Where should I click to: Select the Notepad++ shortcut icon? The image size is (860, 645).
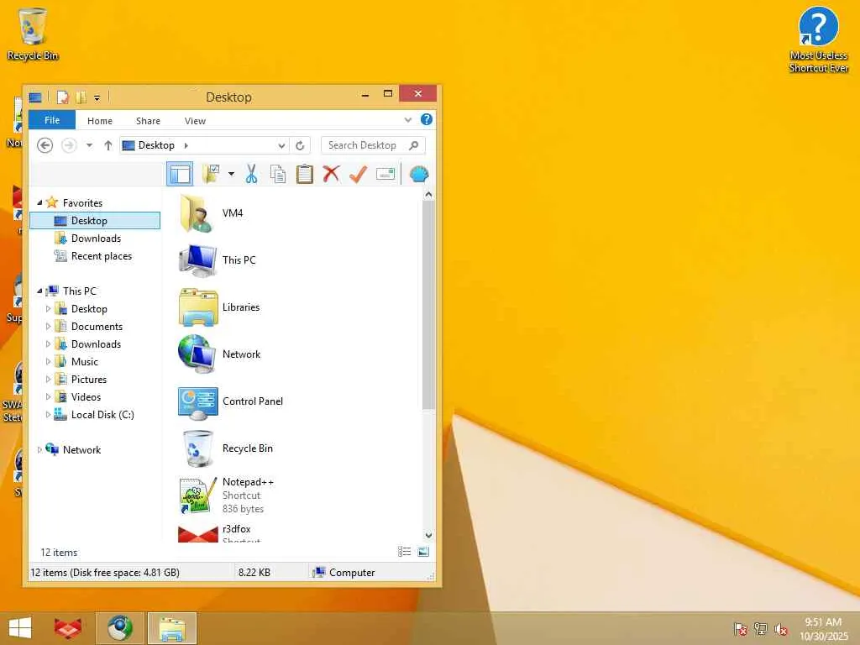pos(197,496)
